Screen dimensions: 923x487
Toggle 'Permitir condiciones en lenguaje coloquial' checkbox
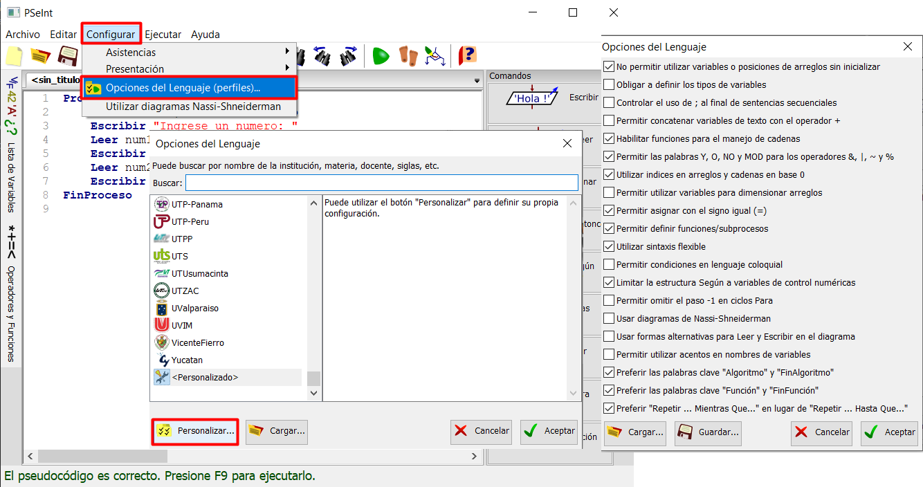point(609,265)
